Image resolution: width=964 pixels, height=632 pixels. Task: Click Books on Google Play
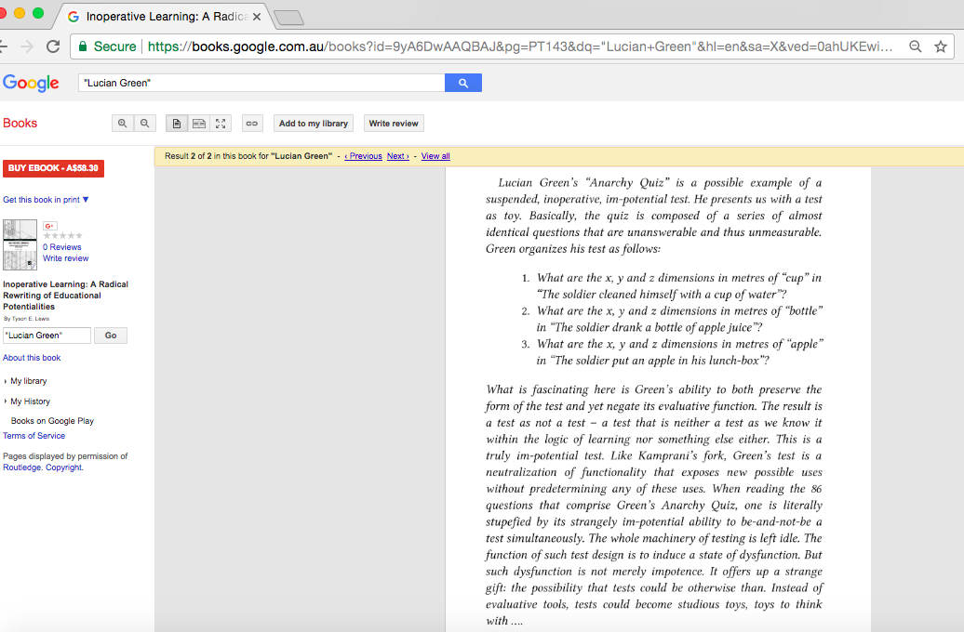52,421
